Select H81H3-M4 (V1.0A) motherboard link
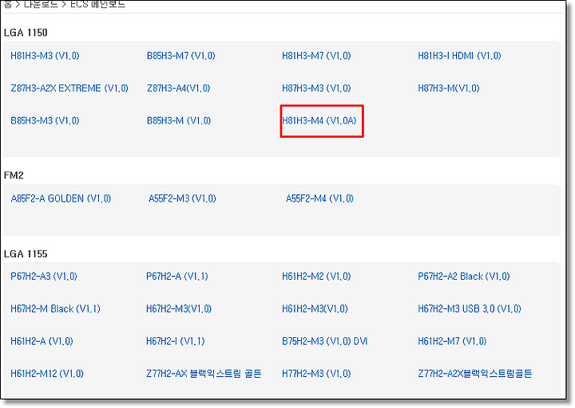 (x=319, y=121)
